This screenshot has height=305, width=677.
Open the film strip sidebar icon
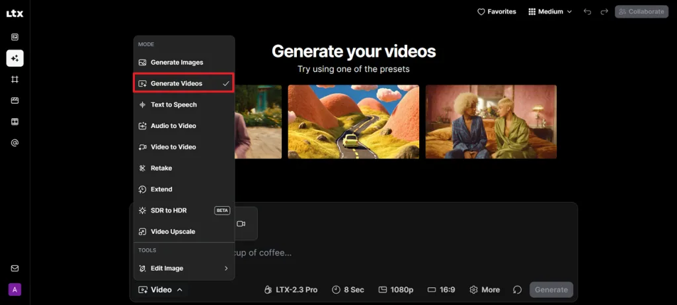point(15,121)
